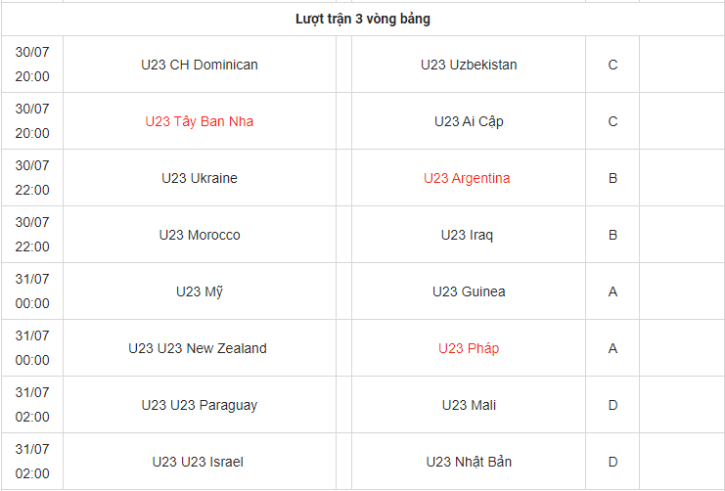Click the U23 Iraq team name
Image resolution: width=725 pixels, height=491 pixels.
(467, 235)
